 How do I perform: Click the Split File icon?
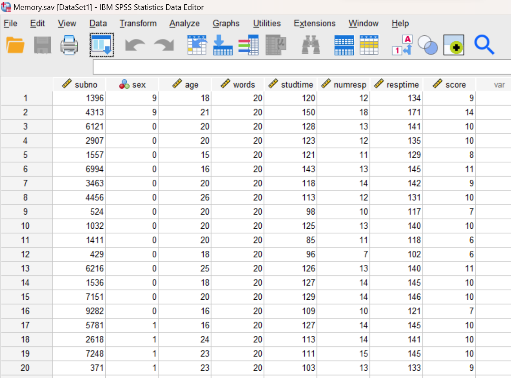click(344, 45)
